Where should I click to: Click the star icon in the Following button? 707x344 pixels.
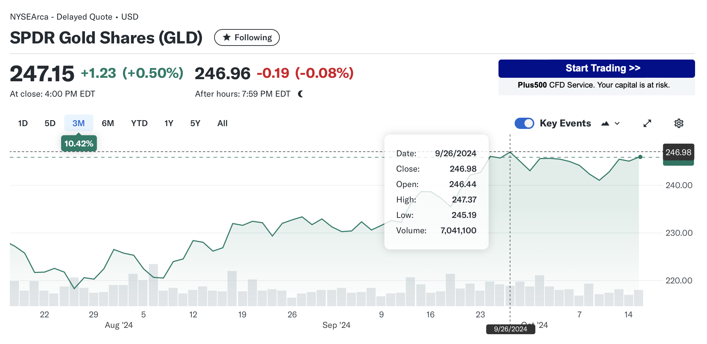[x=227, y=37]
